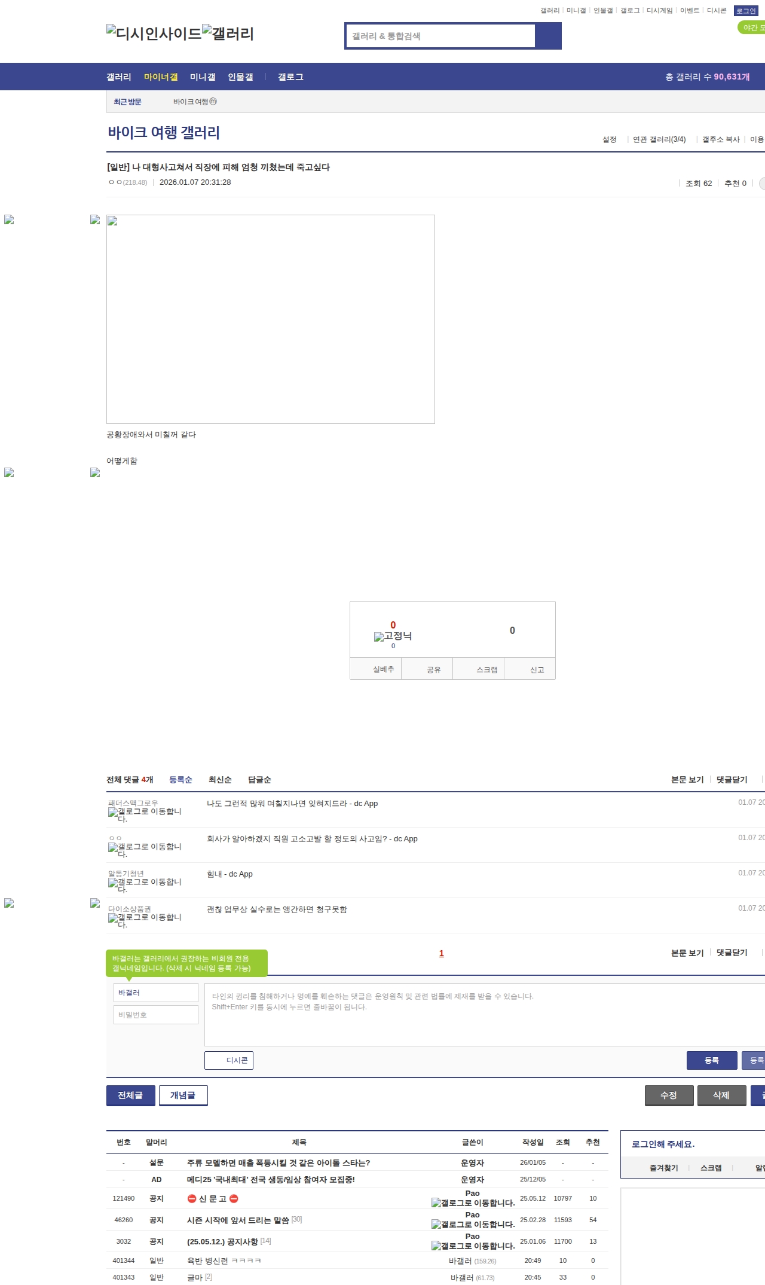Click 본문 보기 beside the sort options
The image size is (765, 1285).
(687, 780)
